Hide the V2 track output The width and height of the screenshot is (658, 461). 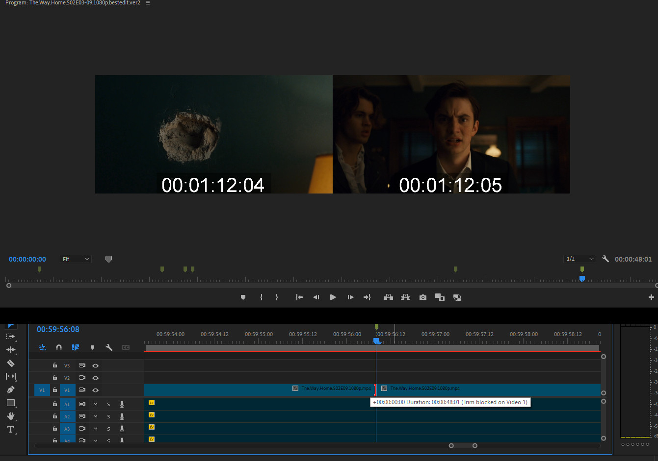tap(96, 378)
